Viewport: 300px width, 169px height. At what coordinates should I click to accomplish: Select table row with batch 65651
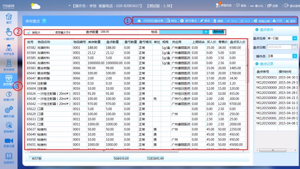click(136, 145)
